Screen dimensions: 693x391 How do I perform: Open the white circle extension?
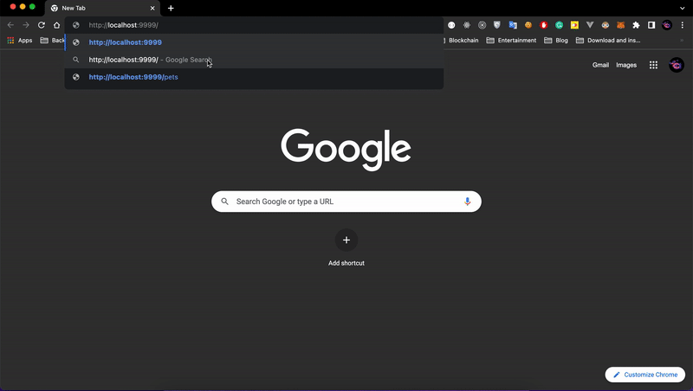tap(451, 25)
